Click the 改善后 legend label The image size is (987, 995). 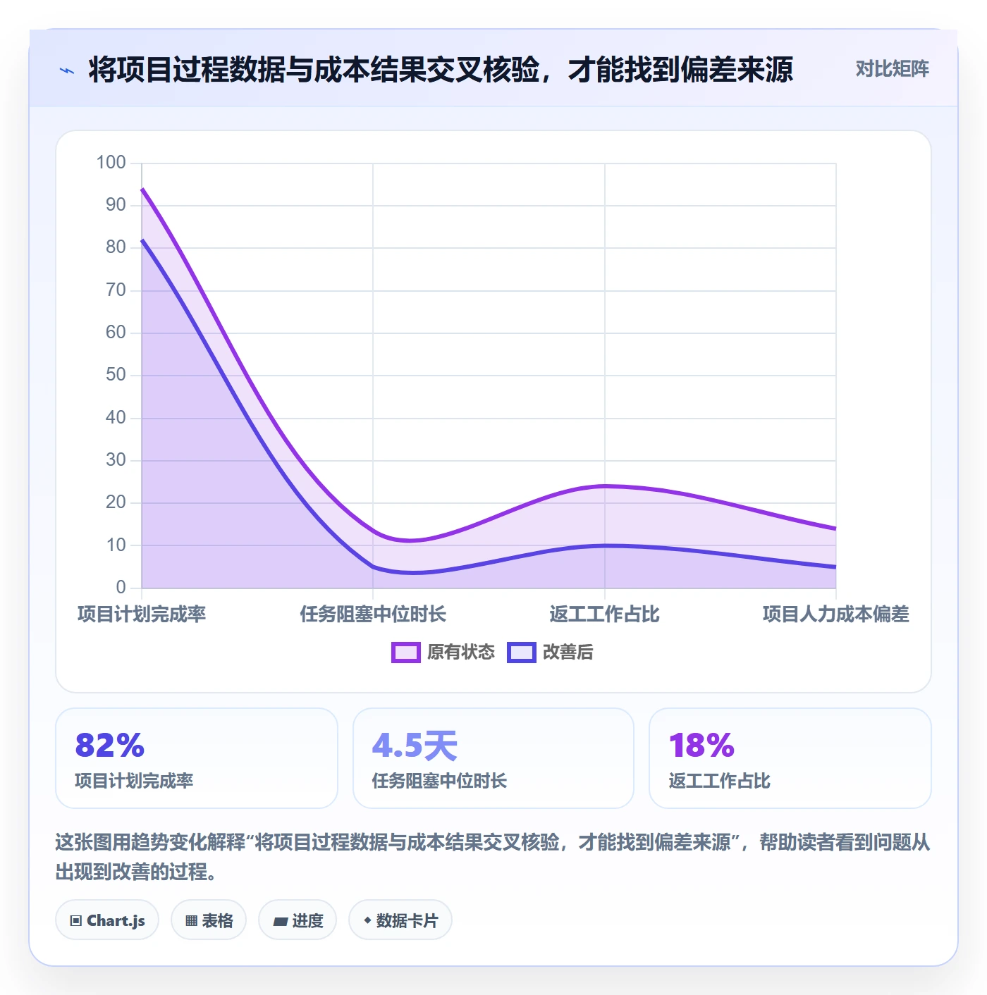point(568,653)
